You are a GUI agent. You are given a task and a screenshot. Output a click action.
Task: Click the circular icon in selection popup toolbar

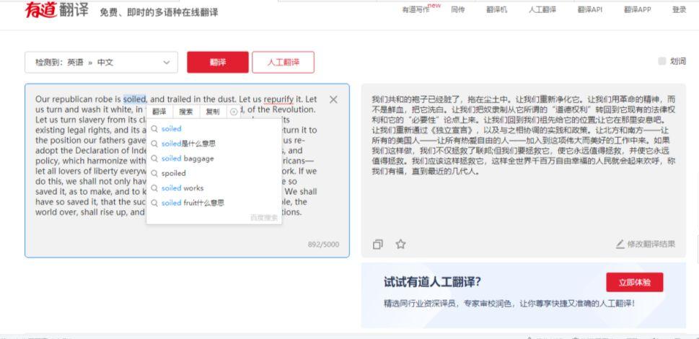pos(234,112)
